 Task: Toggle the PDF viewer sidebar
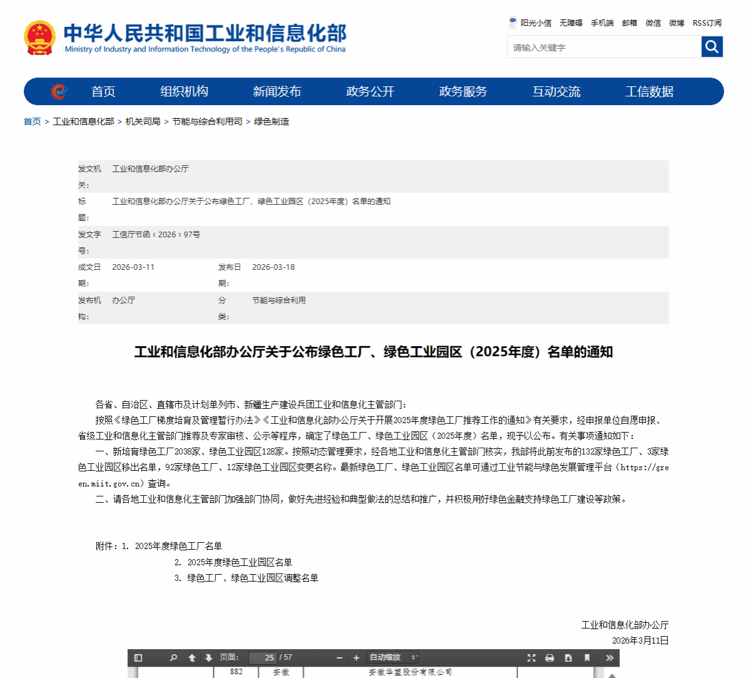coord(138,657)
